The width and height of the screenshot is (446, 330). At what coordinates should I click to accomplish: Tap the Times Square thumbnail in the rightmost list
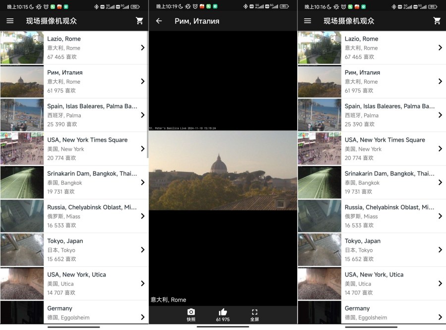point(319,149)
